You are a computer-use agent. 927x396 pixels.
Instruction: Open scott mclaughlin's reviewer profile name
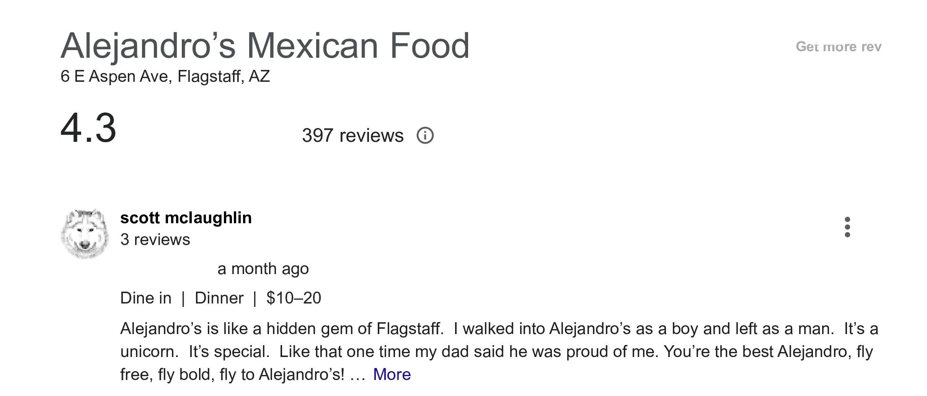pyautogui.click(x=186, y=218)
